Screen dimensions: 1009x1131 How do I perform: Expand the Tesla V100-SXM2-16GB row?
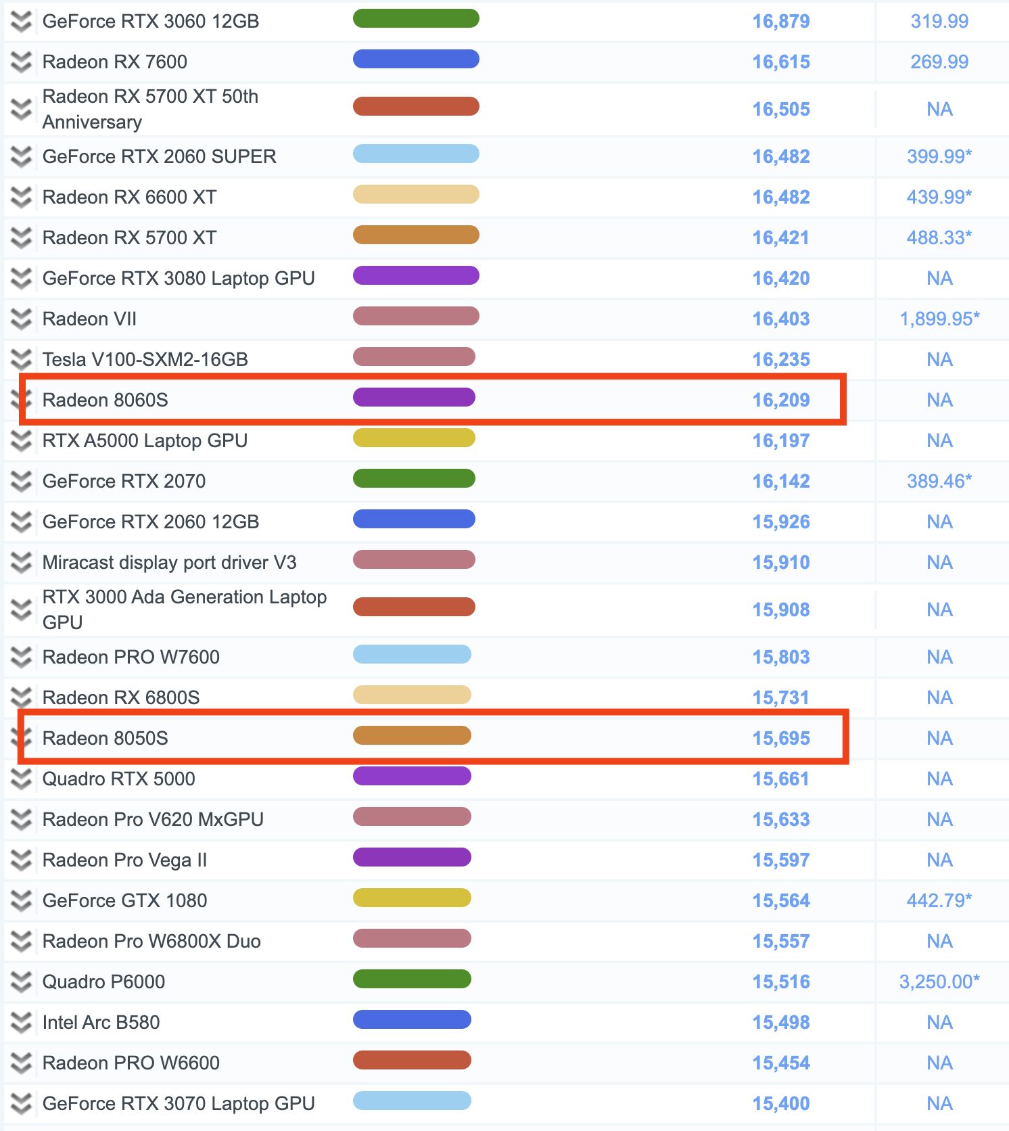(21, 360)
